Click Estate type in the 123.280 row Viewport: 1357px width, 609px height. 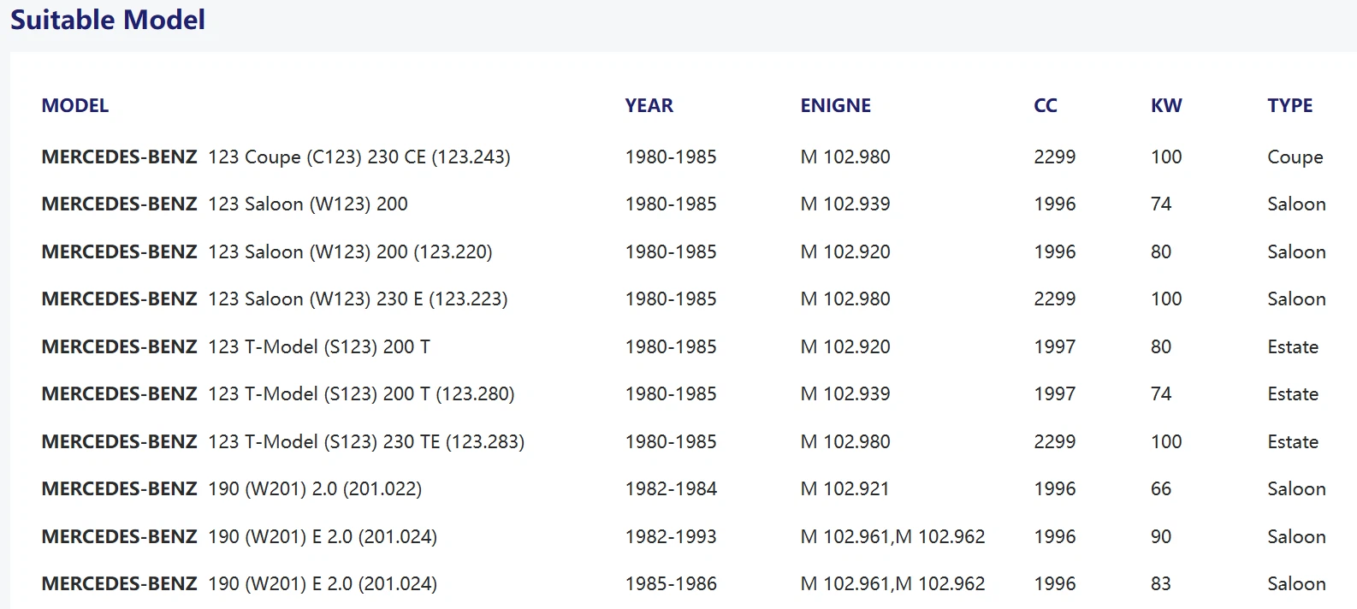(1293, 394)
